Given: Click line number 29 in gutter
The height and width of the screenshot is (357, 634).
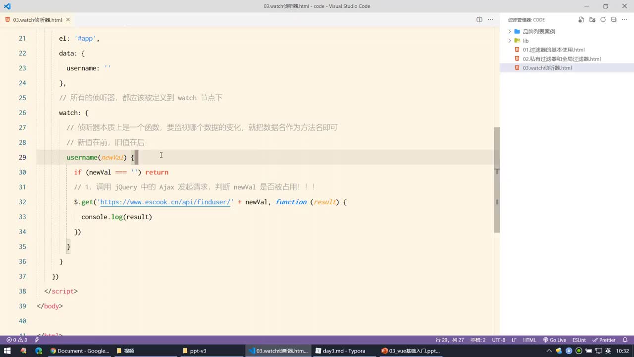Looking at the screenshot, I should tap(22, 157).
